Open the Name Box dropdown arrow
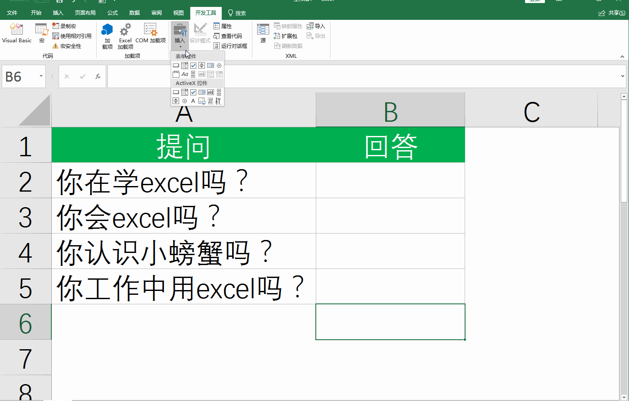The height and width of the screenshot is (401, 629). 41,76
